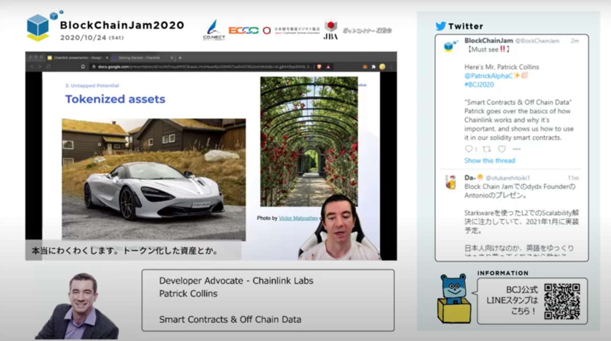Switch to the Getting Started - Chainlink tab
Image resolution: width=611 pixels, height=341 pixels.
(143, 58)
